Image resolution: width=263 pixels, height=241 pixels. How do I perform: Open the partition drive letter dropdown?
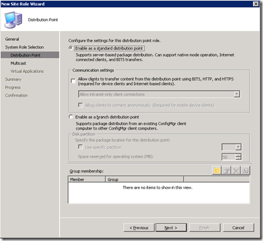[238, 147]
